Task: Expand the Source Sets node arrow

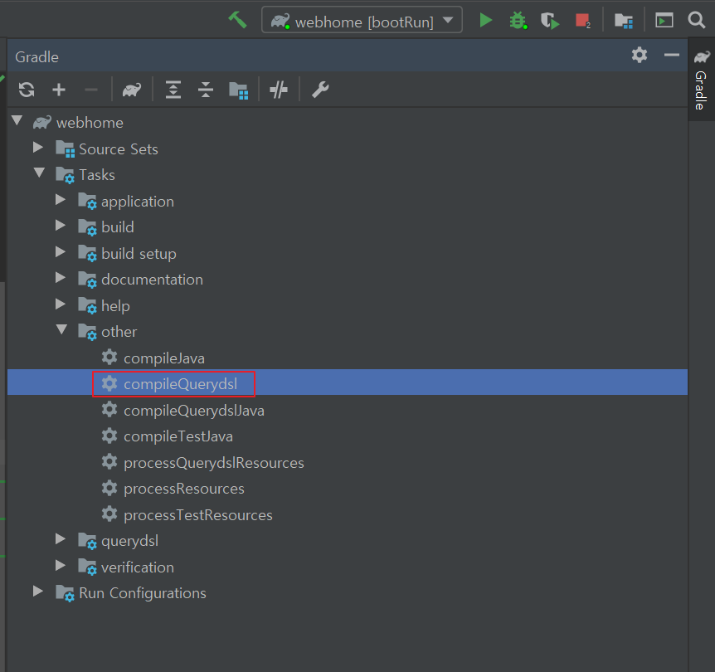Action: coord(38,148)
